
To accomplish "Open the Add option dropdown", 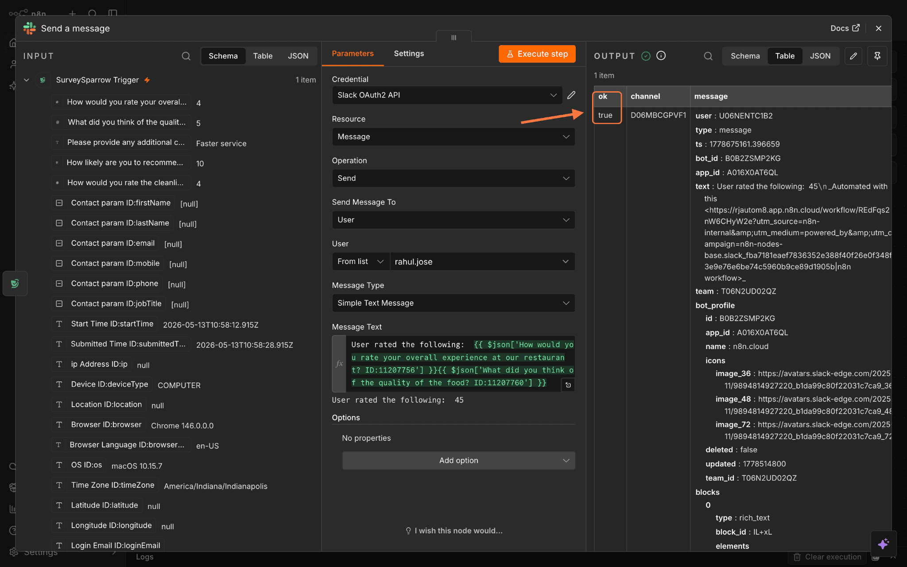I will [459, 461].
